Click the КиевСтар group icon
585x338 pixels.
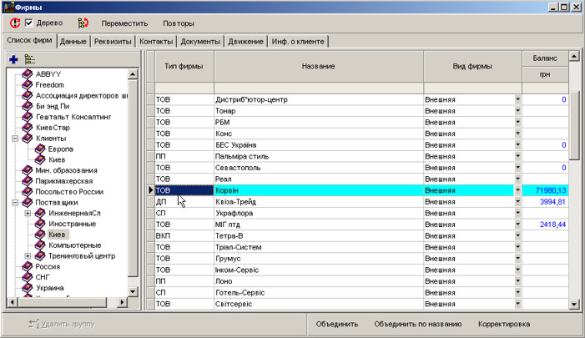[x=27, y=128]
